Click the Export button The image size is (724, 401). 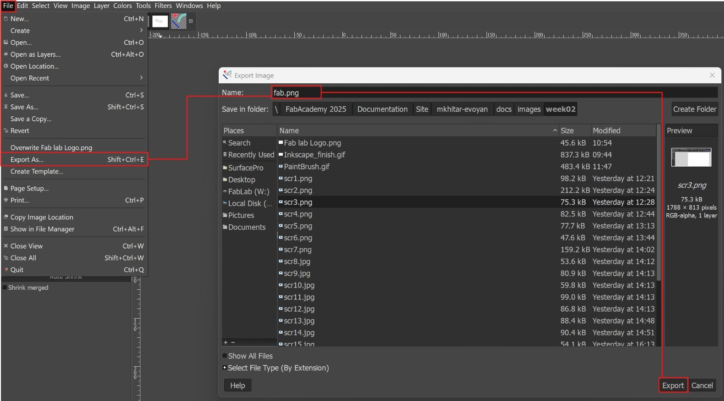673,385
